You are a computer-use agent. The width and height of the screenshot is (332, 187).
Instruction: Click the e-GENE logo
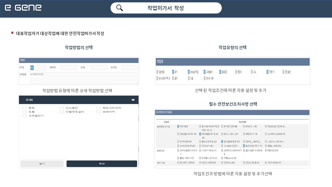(23, 8)
